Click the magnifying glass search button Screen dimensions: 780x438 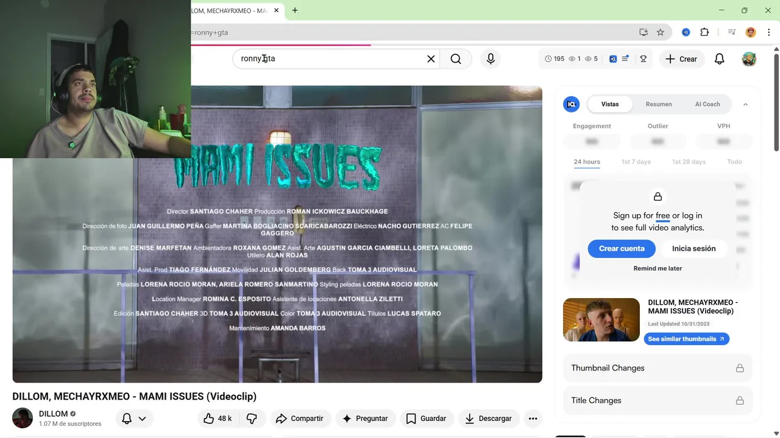tap(456, 59)
